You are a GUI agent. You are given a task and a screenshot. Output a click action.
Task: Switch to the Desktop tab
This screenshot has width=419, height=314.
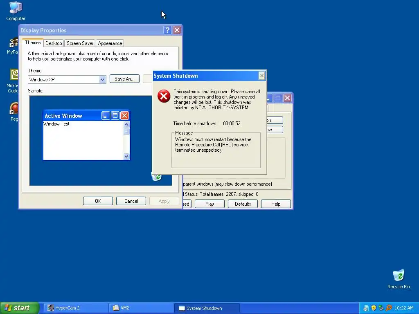tap(54, 43)
